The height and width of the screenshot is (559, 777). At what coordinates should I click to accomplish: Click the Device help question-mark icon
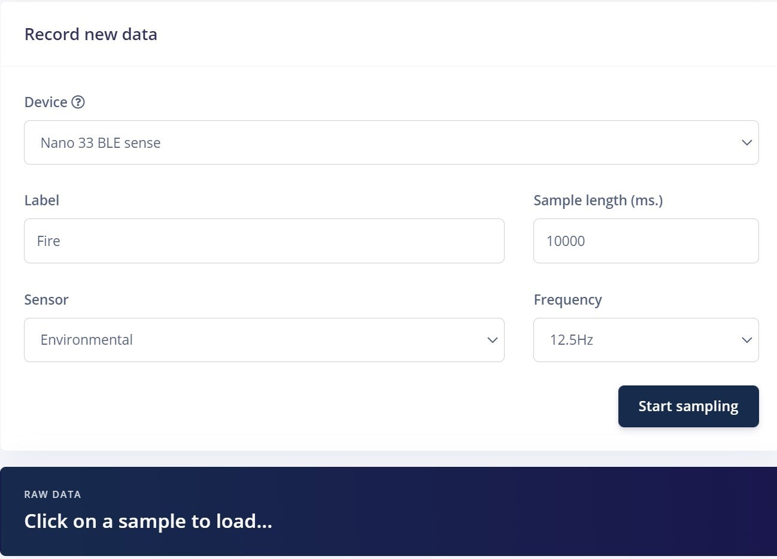tap(78, 102)
